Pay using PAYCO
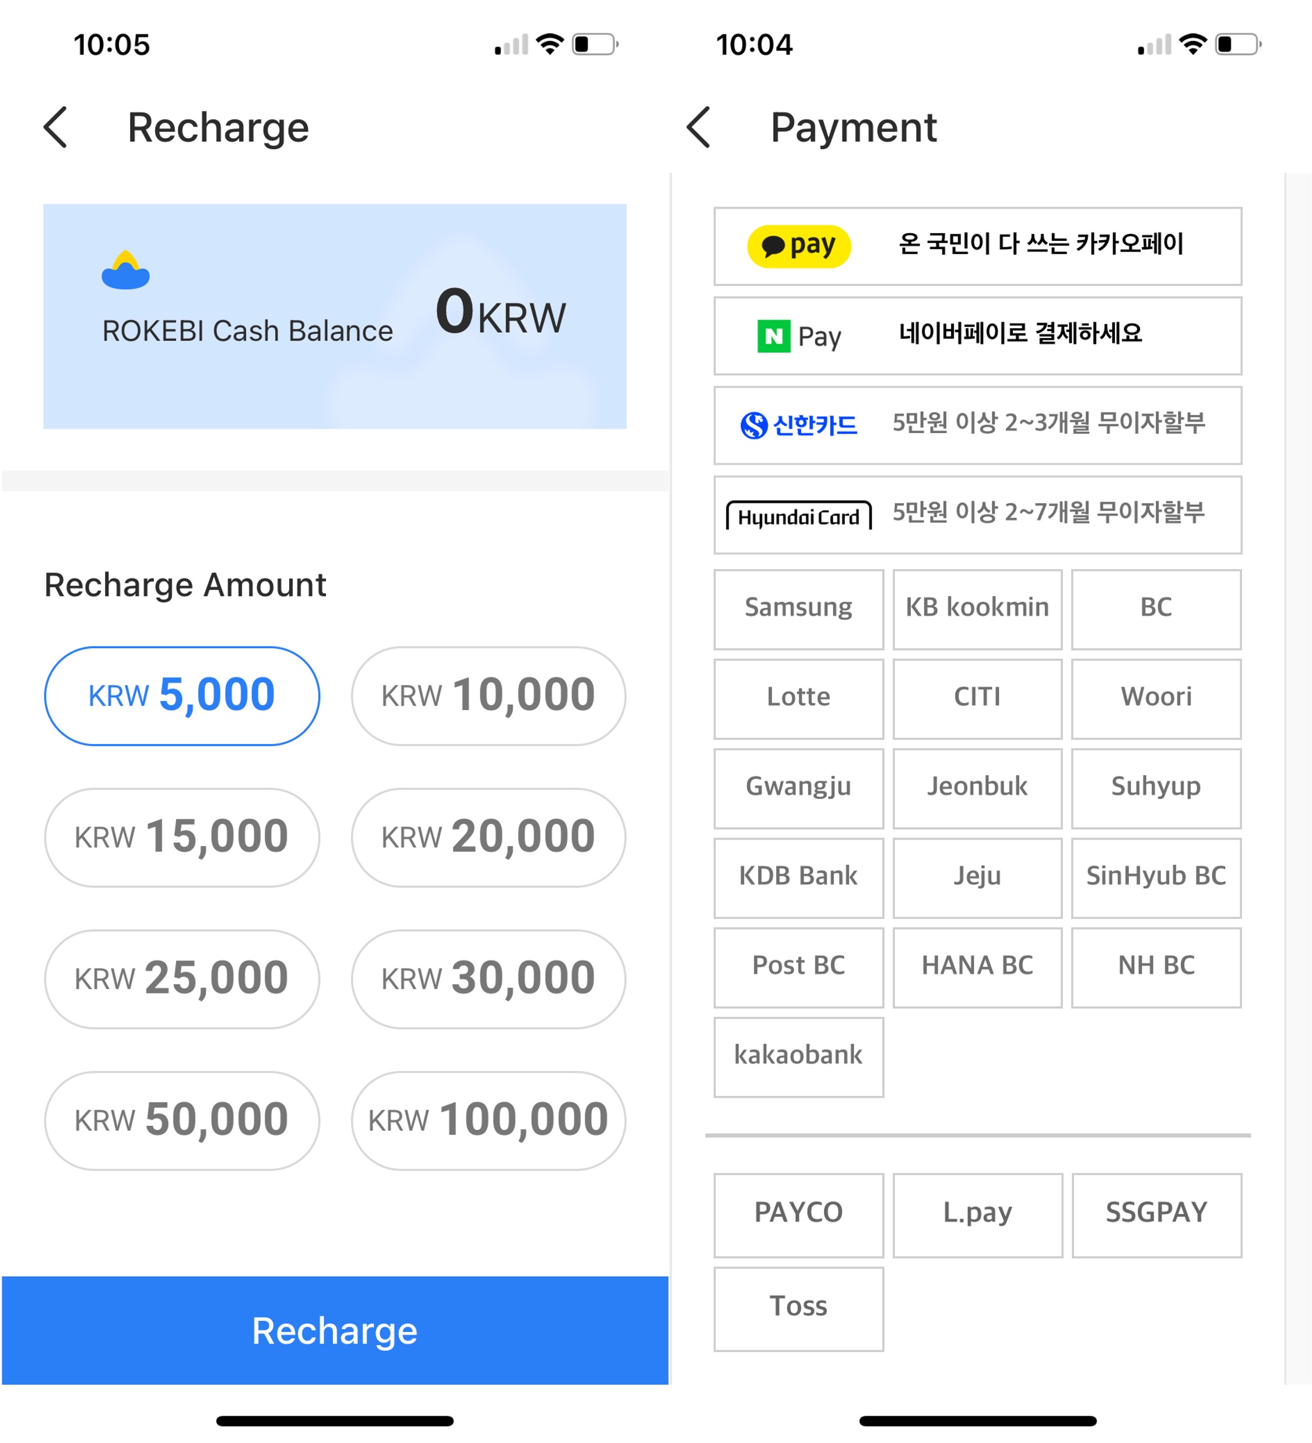Screen dimensions: 1312x1443 [x=799, y=1216]
